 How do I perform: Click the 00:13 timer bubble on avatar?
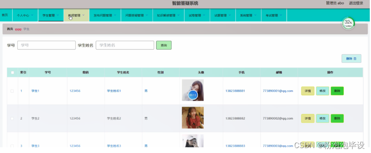coord(193,95)
